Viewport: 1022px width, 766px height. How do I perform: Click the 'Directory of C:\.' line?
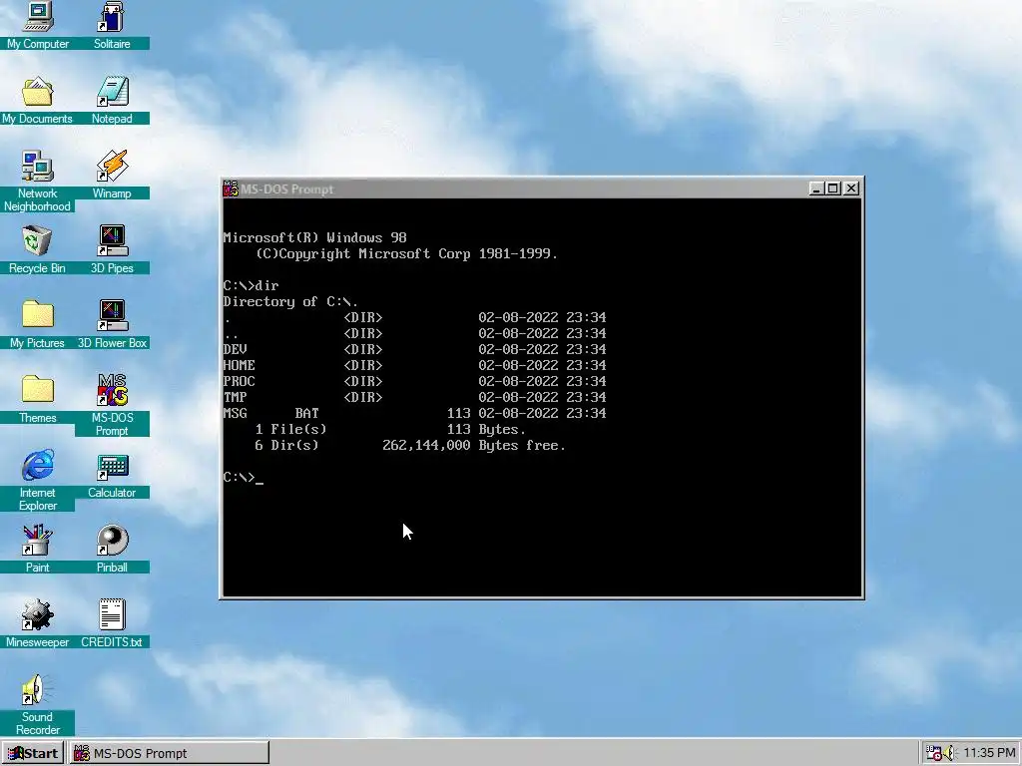coord(290,301)
